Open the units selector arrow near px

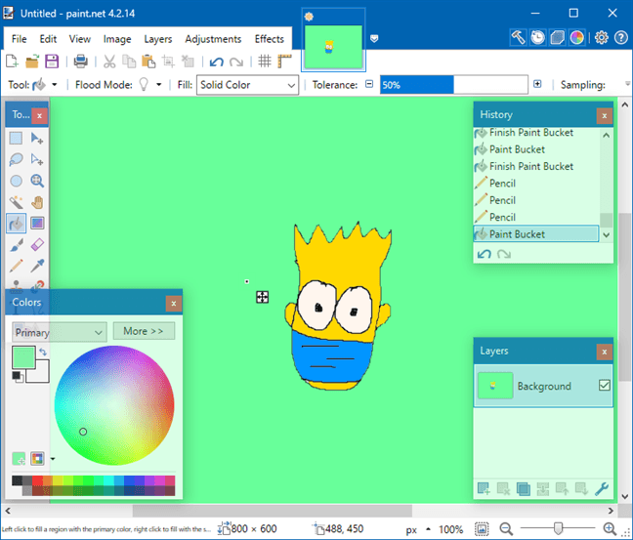coord(428,529)
